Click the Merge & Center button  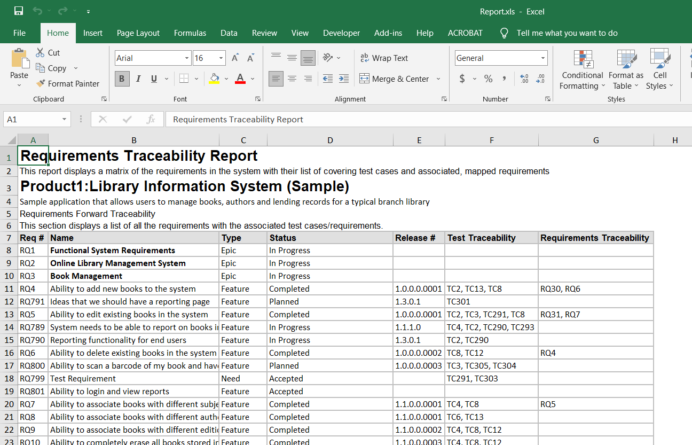tap(395, 79)
